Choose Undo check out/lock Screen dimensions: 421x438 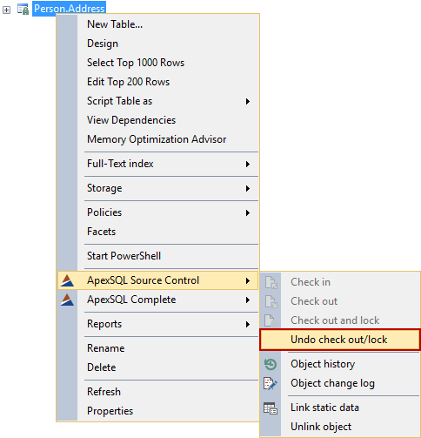coord(339,340)
